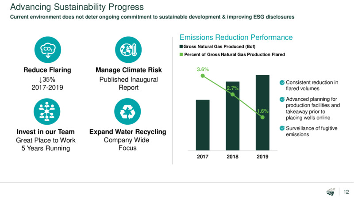Click 'Consistent reduction in flared volumes' text

click(312, 85)
